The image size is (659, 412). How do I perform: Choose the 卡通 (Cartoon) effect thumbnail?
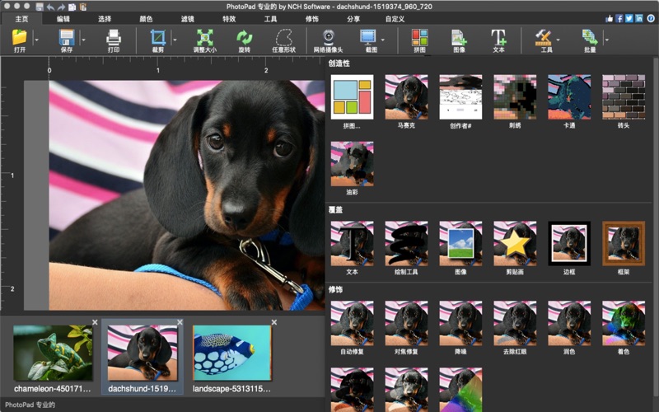tap(569, 97)
